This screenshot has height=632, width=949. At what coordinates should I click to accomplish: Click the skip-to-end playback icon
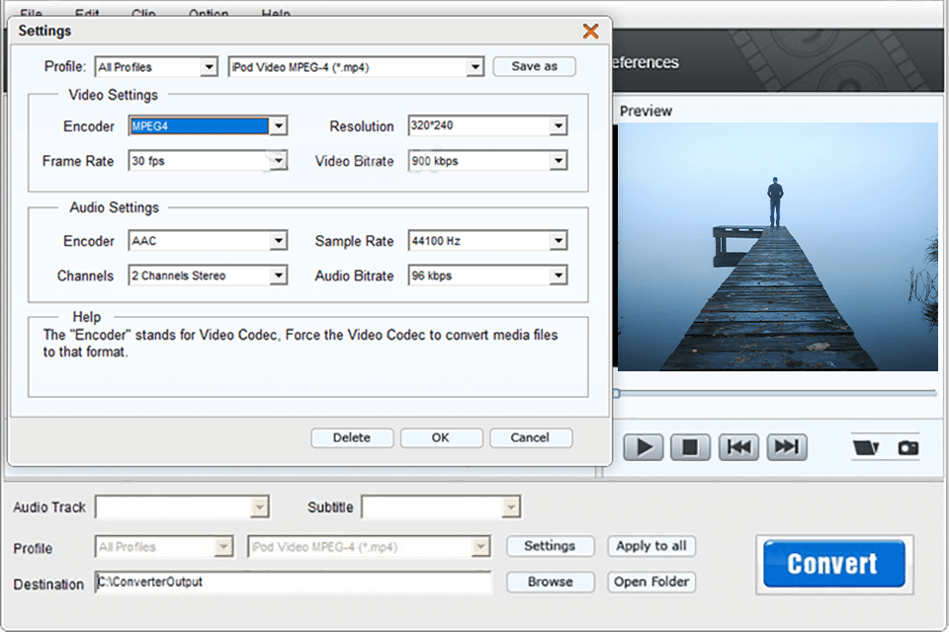(785, 446)
